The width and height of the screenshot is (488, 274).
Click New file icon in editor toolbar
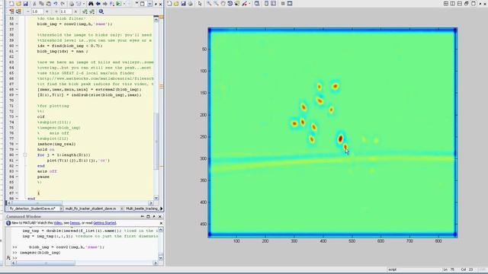click(x=11, y=4)
